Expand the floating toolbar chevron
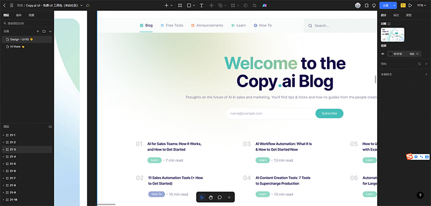Screen dimensions: 431x206 229,197
